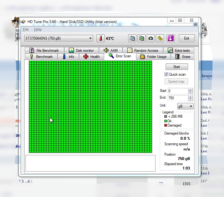Click the 1:03 elapsed time value
This screenshot has width=224, height=197.
[186, 168]
